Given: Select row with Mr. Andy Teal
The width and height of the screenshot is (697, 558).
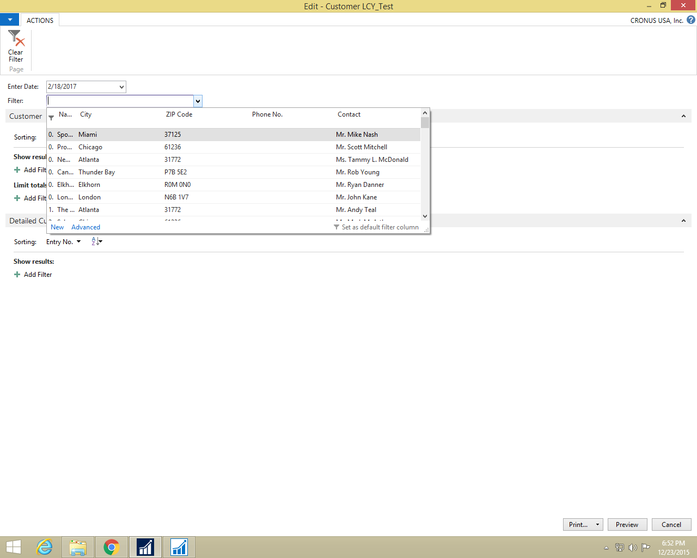Looking at the screenshot, I should pyautogui.click(x=234, y=210).
